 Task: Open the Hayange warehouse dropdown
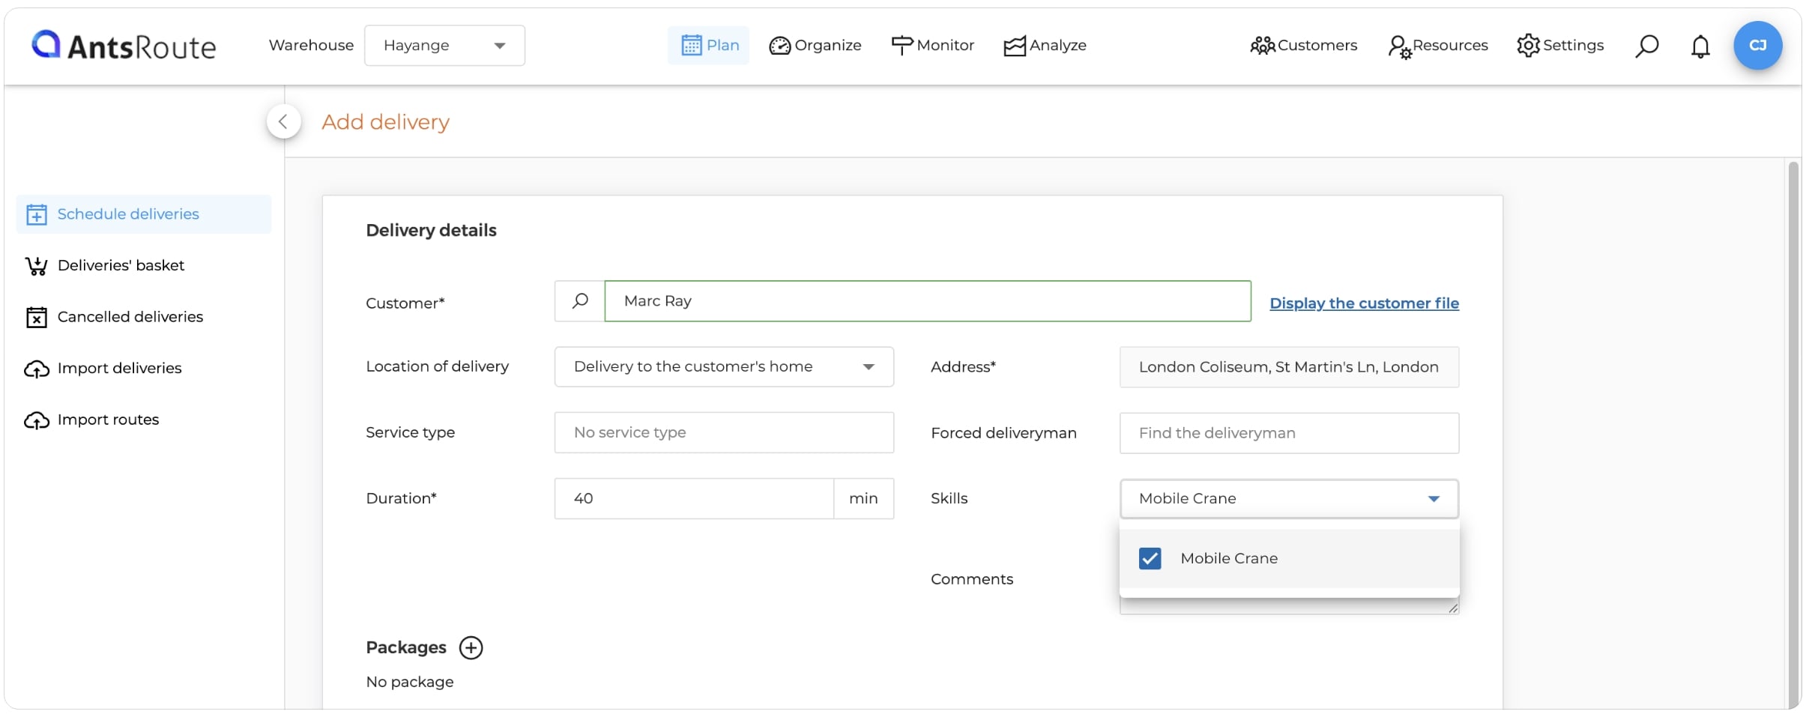coord(444,45)
